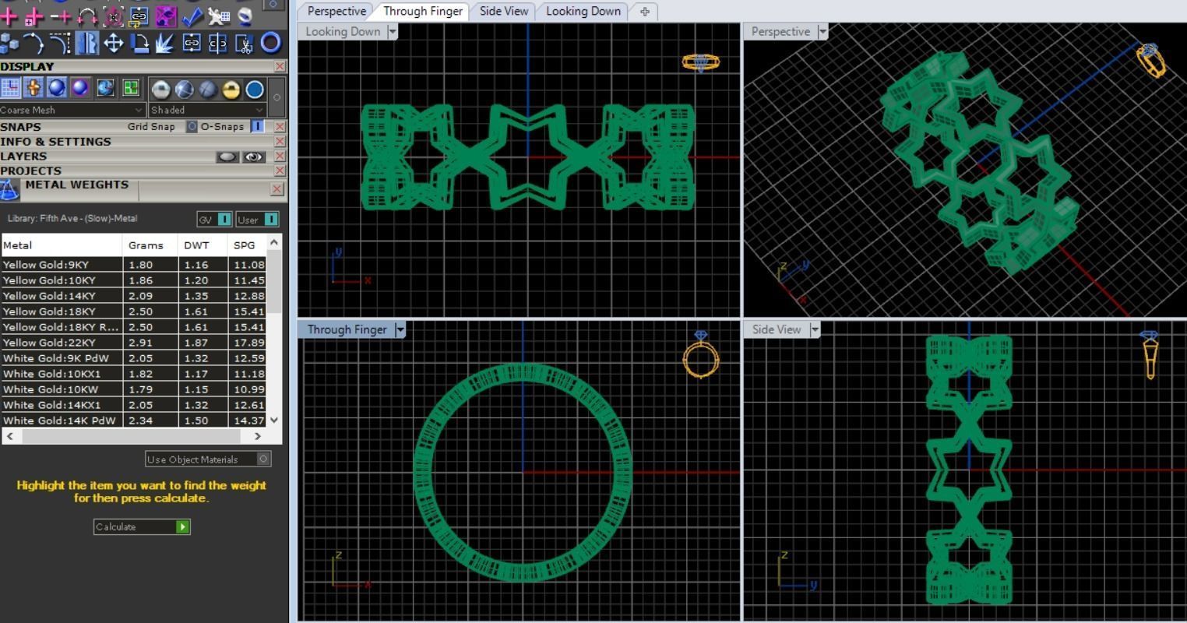Click the Calculate button
Screen dimensions: 1187x623
tap(142, 527)
